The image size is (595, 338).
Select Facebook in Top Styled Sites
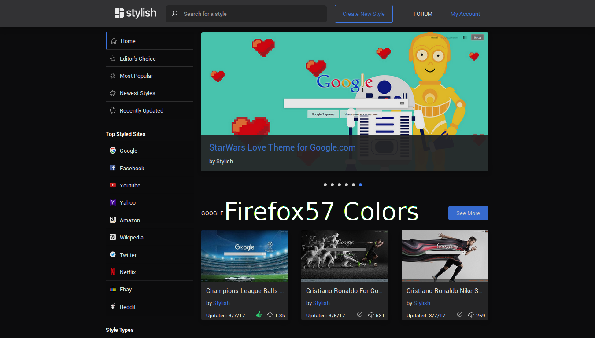149,168
